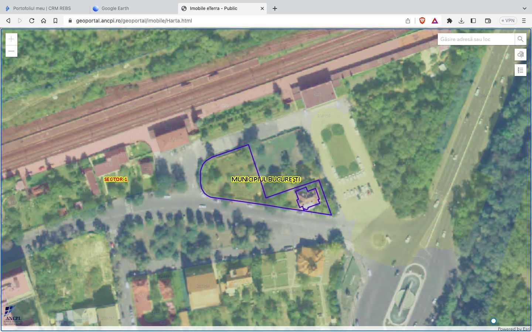532x332 pixels.
Task: Reload the geoportal page
Action: click(32, 21)
